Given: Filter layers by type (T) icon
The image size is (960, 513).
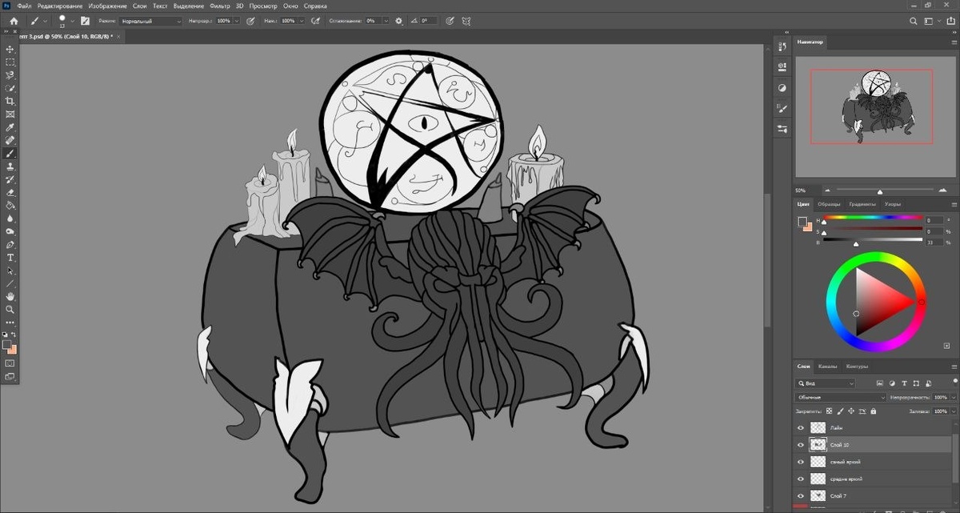Looking at the screenshot, I should (x=903, y=383).
